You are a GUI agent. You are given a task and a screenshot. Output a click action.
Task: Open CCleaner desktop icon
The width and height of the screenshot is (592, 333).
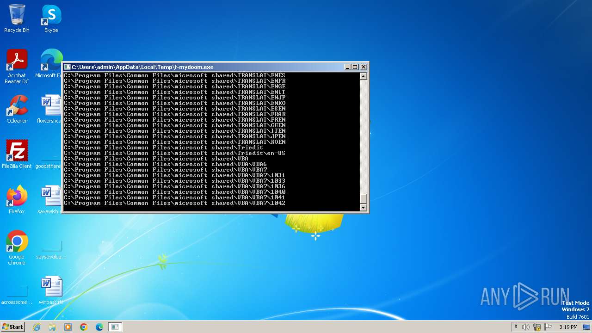coord(17,109)
